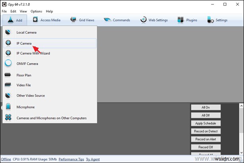The height and width of the screenshot is (163, 244).
Task: Choose ONVIF Camera menu entry
Action: (50, 63)
